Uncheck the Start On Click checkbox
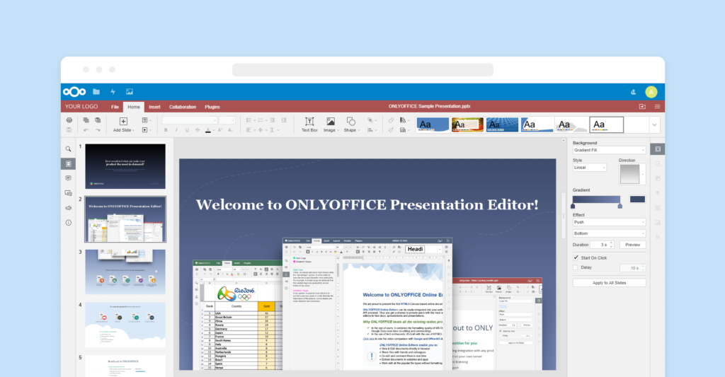Image resolution: width=725 pixels, height=377 pixels. [x=576, y=257]
